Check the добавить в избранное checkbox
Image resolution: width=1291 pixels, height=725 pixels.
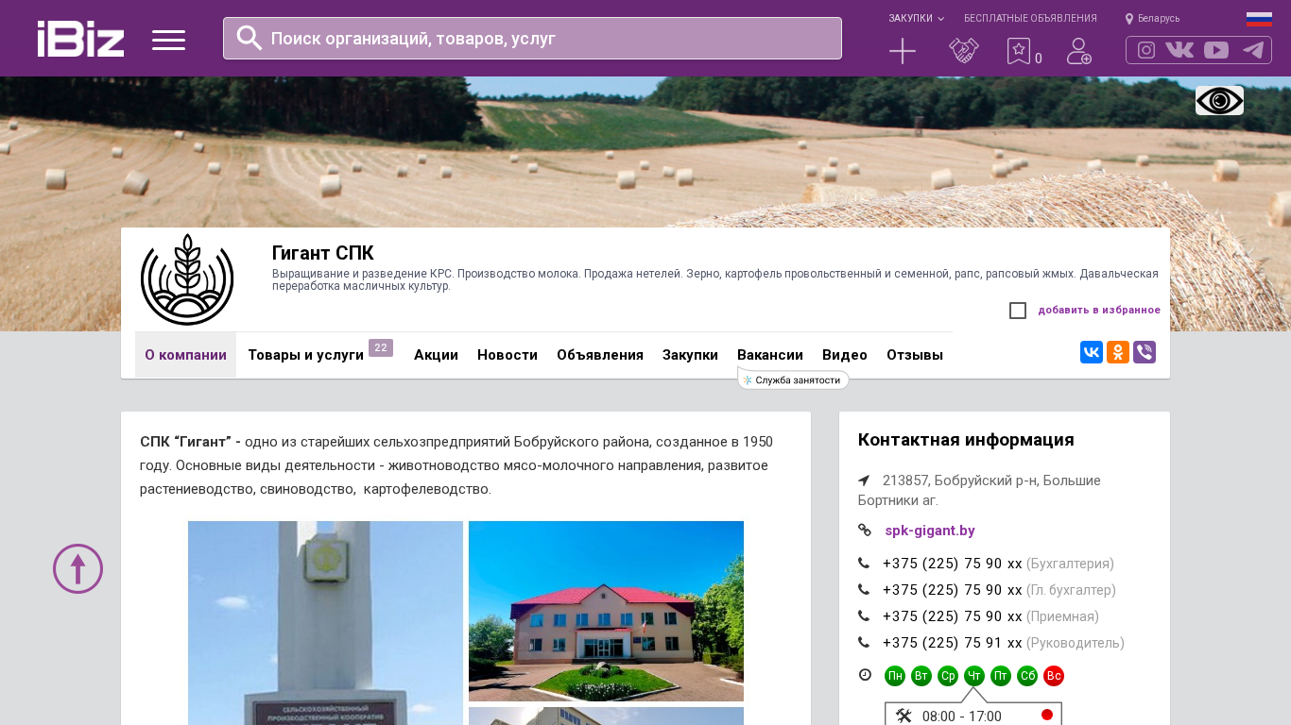[x=1018, y=311]
